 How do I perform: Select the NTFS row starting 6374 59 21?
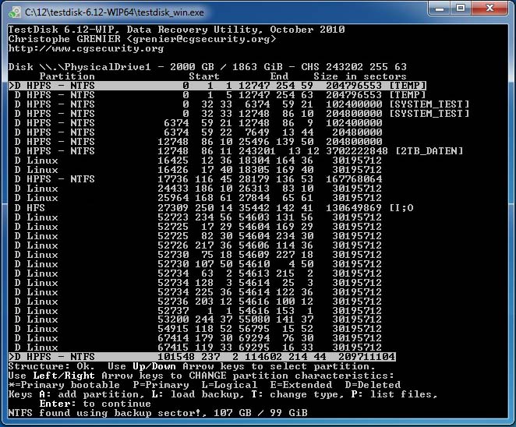tap(198, 123)
